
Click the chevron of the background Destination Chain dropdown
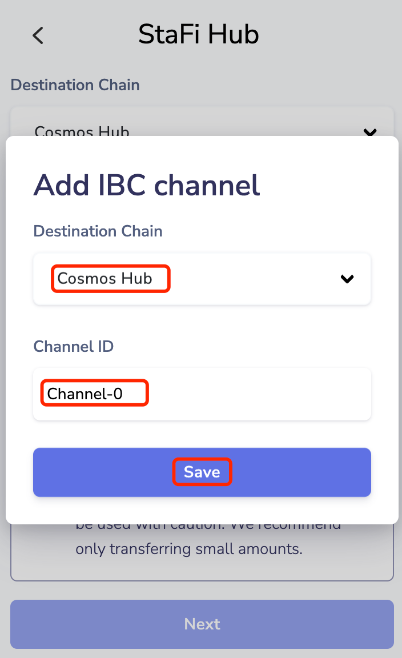pos(370,132)
